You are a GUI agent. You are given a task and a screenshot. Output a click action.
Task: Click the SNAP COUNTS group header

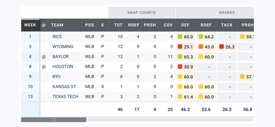pos(141,12)
